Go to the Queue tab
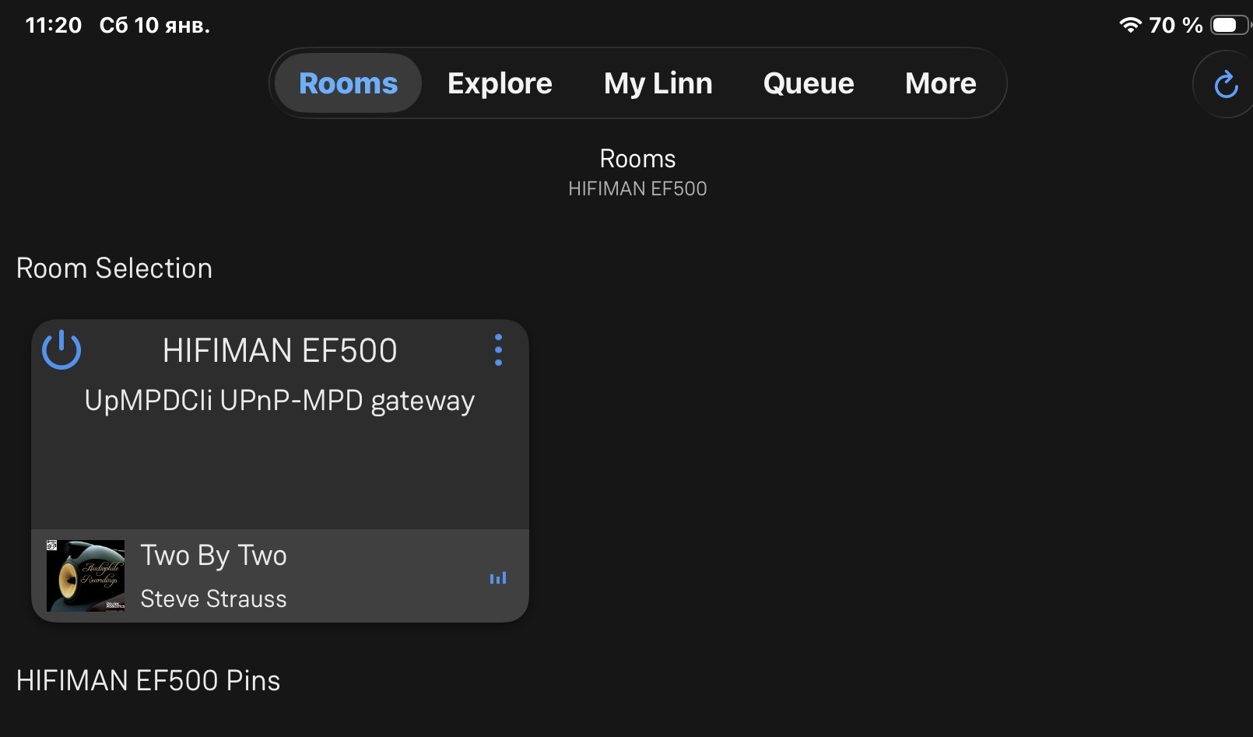The height and width of the screenshot is (737, 1253). 809,83
